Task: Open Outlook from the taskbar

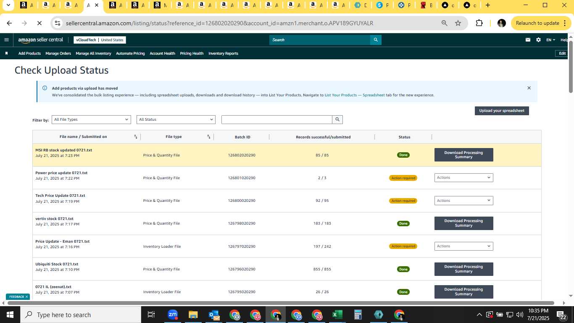Action: [213, 315]
